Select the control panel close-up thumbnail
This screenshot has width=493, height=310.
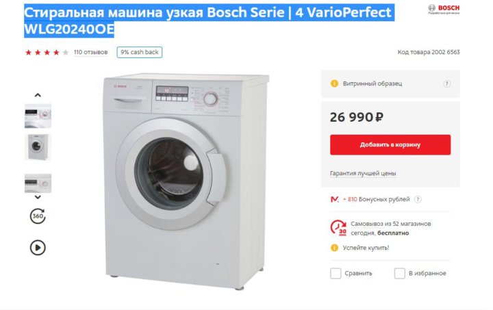point(38,116)
